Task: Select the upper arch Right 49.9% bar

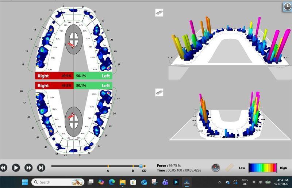Action: (x=54, y=76)
